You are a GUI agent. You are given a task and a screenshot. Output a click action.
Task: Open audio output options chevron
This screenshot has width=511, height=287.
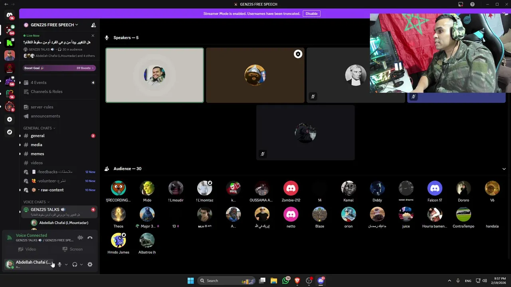(81, 264)
